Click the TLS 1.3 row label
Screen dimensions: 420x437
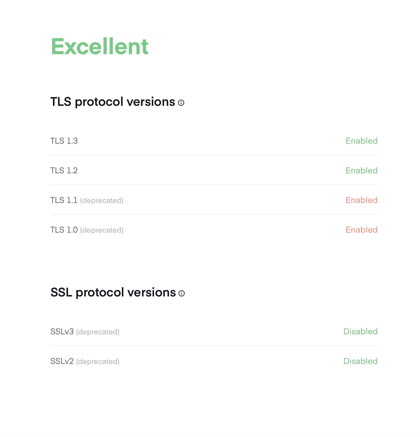[64, 141]
